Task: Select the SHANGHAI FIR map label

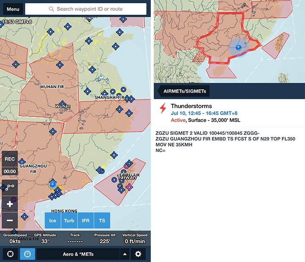Action: (x=109, y=97)
